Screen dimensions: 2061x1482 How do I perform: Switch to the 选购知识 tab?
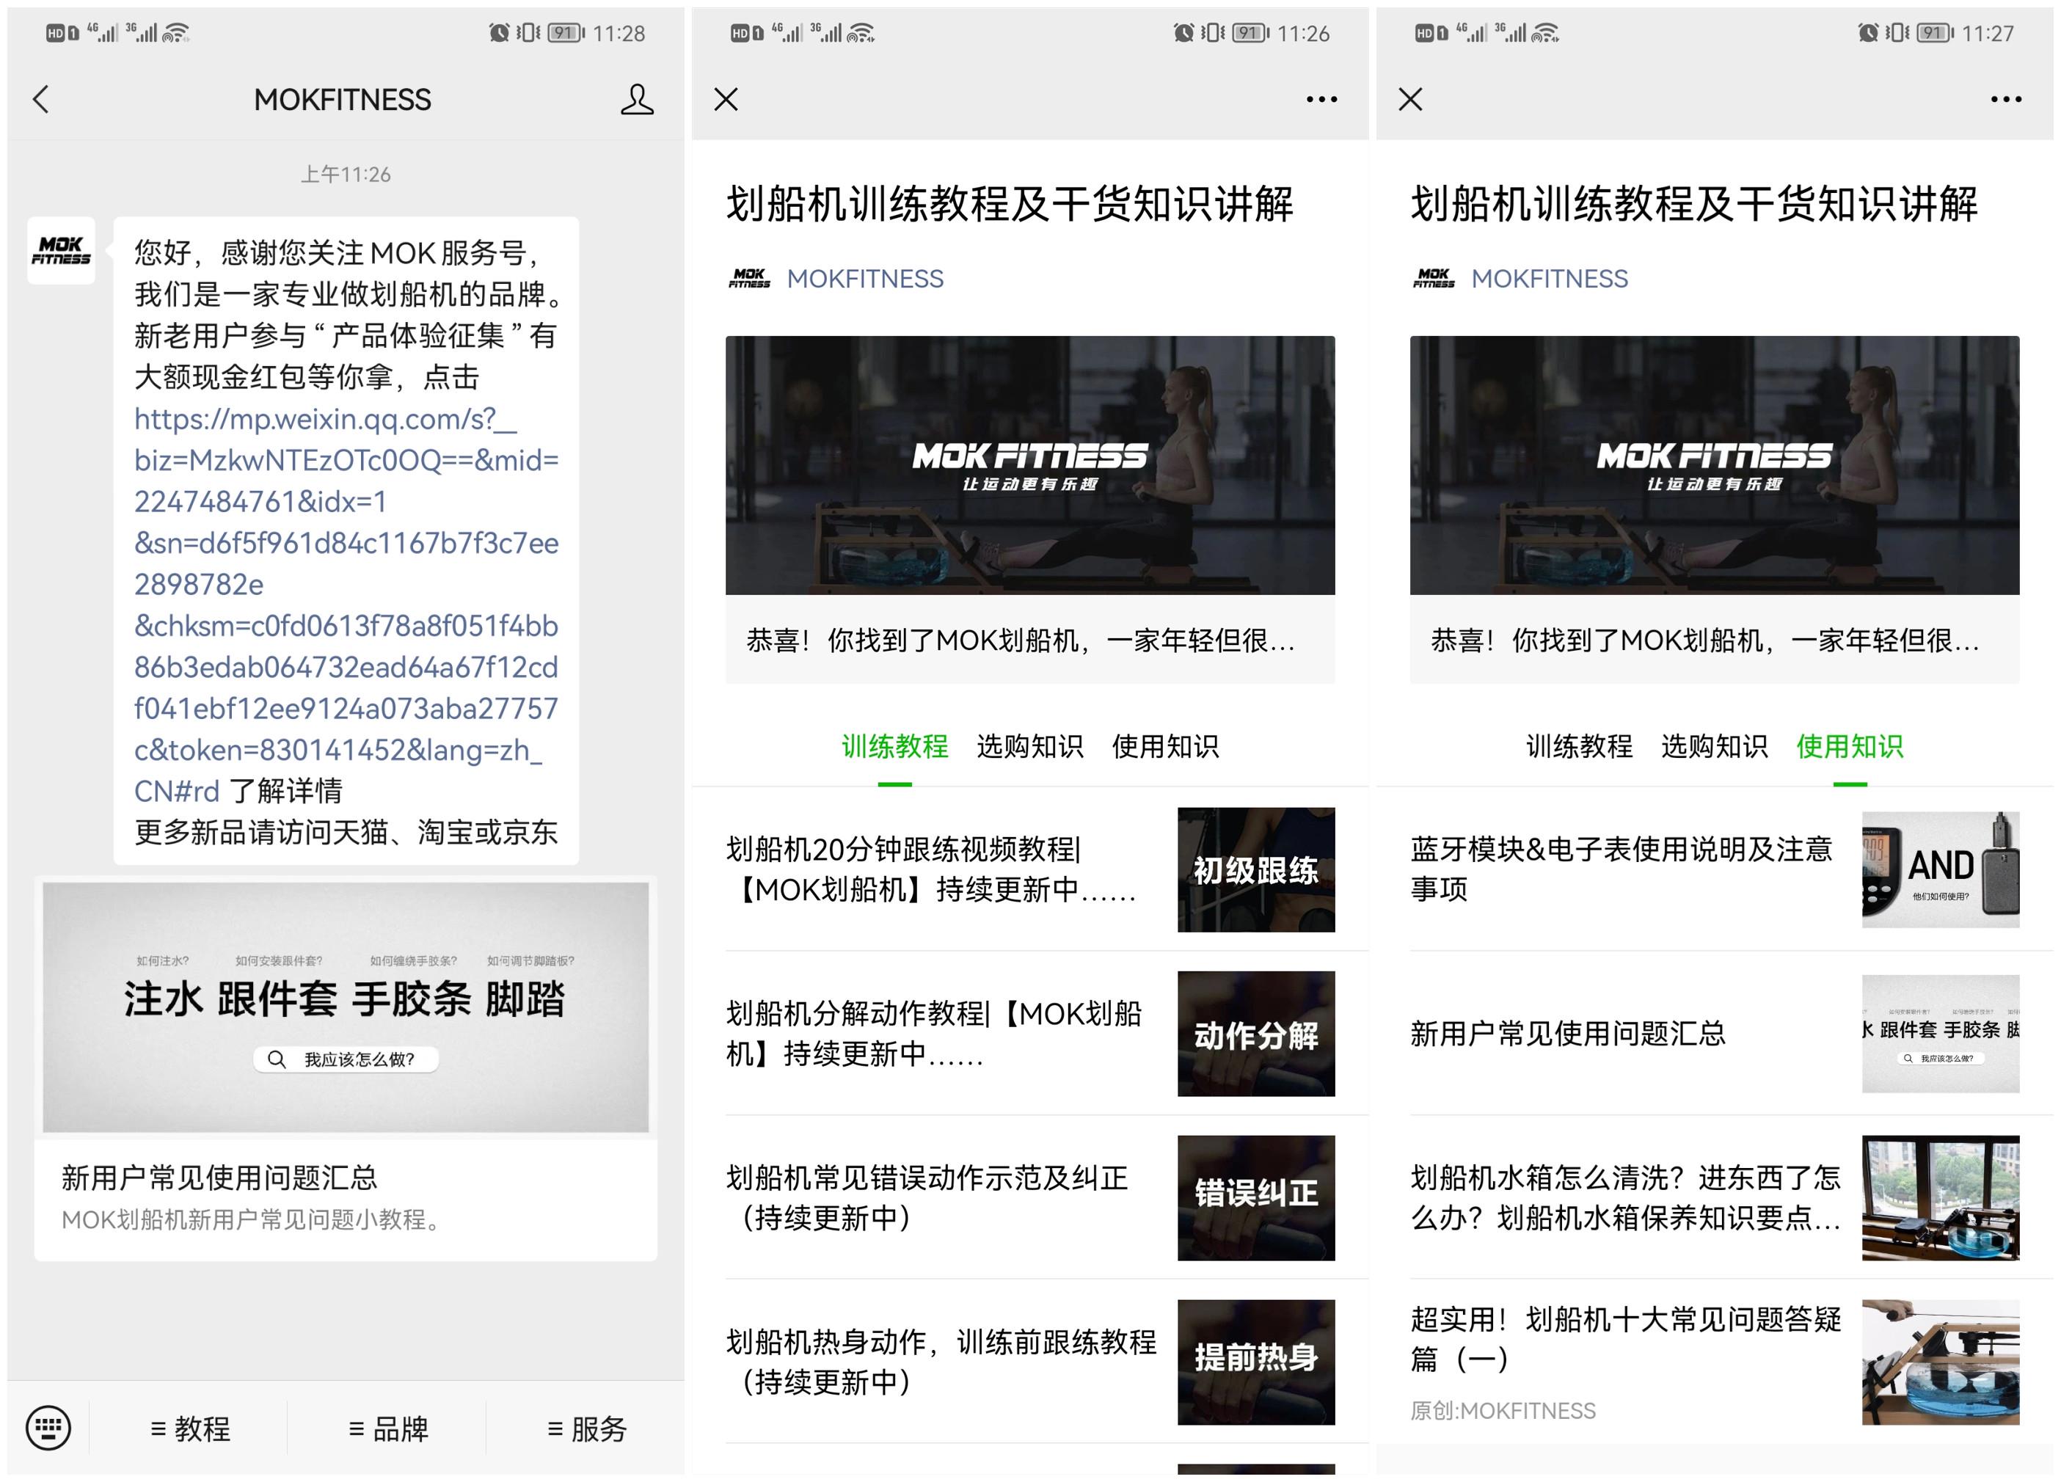(1029, 747)
